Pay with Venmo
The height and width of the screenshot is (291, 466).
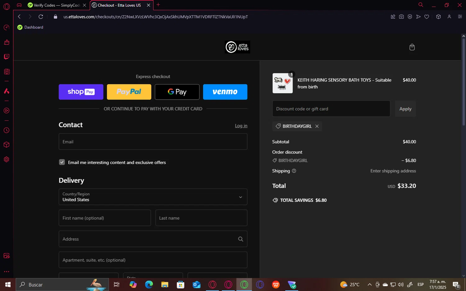(225, 92)
